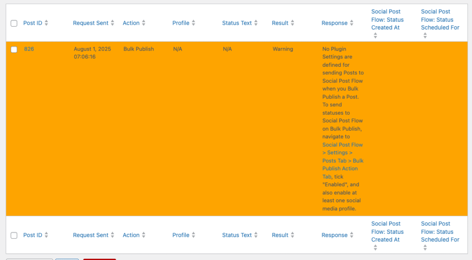Sort by Status Scheduled For in footer row
This screenshot has height=260, width=472.
[440, 232]
